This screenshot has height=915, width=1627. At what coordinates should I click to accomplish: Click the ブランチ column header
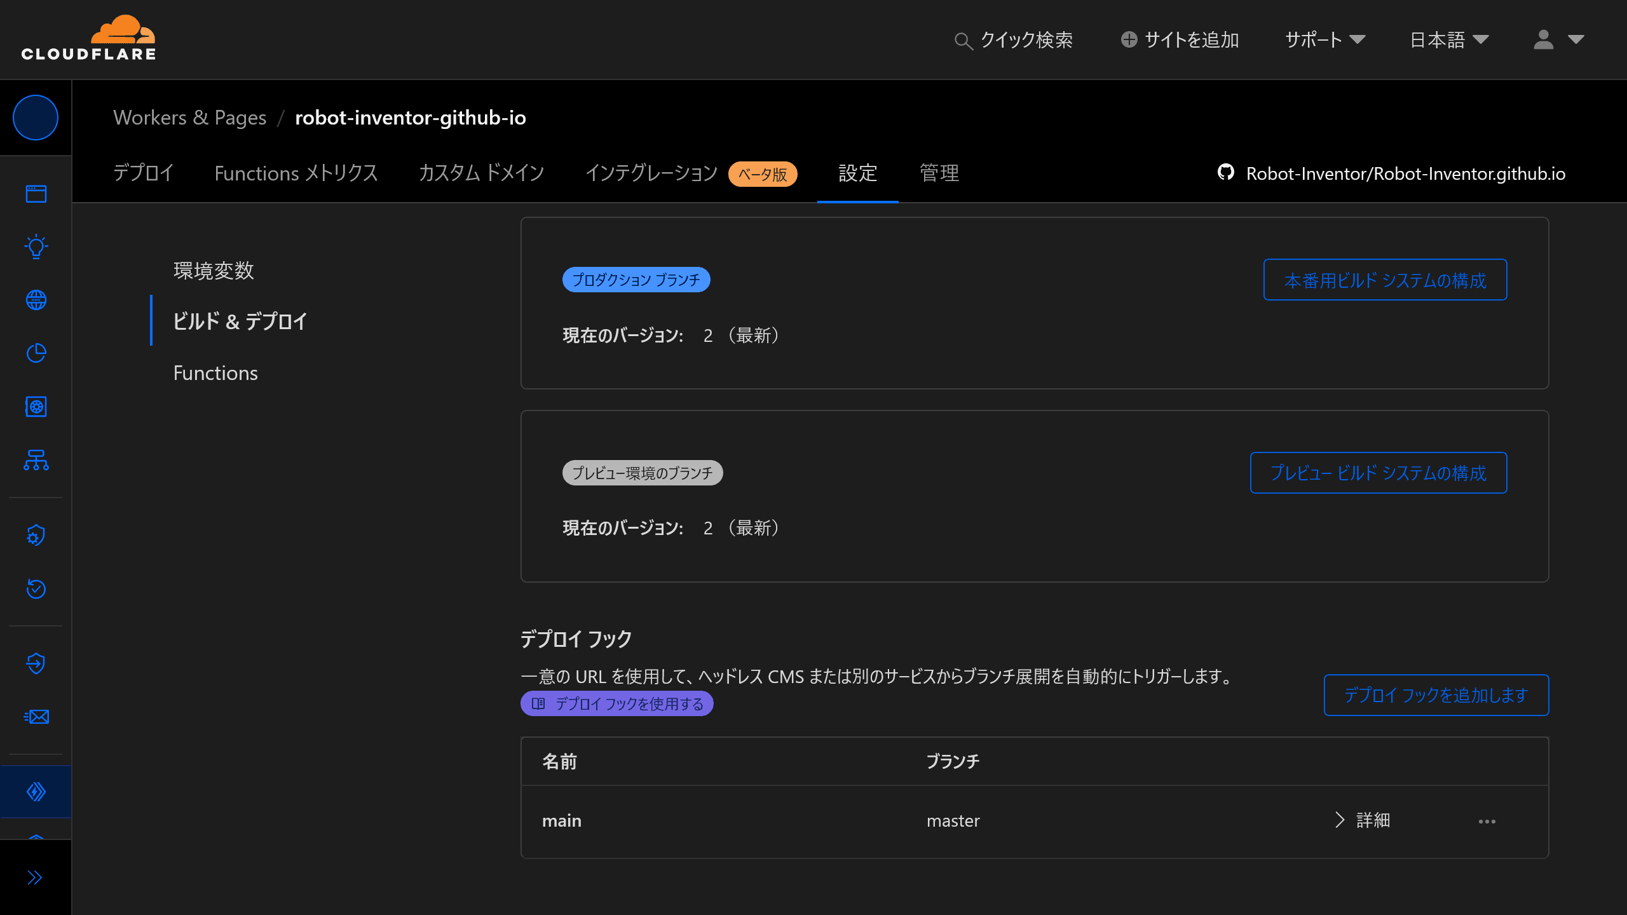click(953, 761)
